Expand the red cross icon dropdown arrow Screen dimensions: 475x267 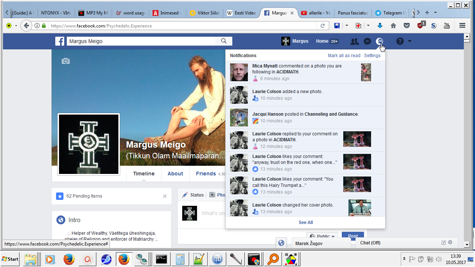click(368, 26)
